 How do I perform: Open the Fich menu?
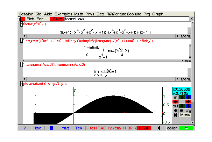point(30,19)
